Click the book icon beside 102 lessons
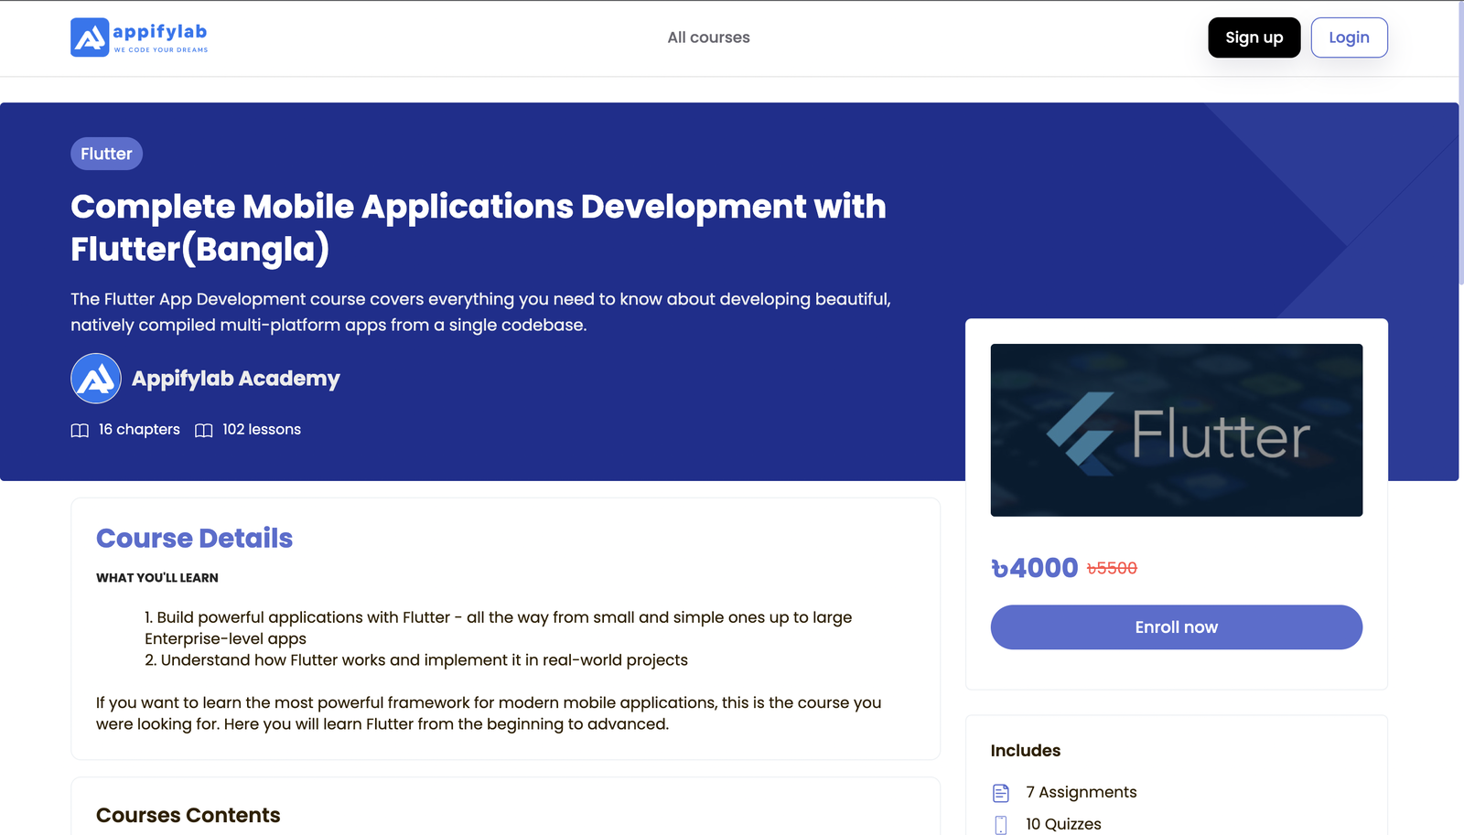 click(204, 431)
